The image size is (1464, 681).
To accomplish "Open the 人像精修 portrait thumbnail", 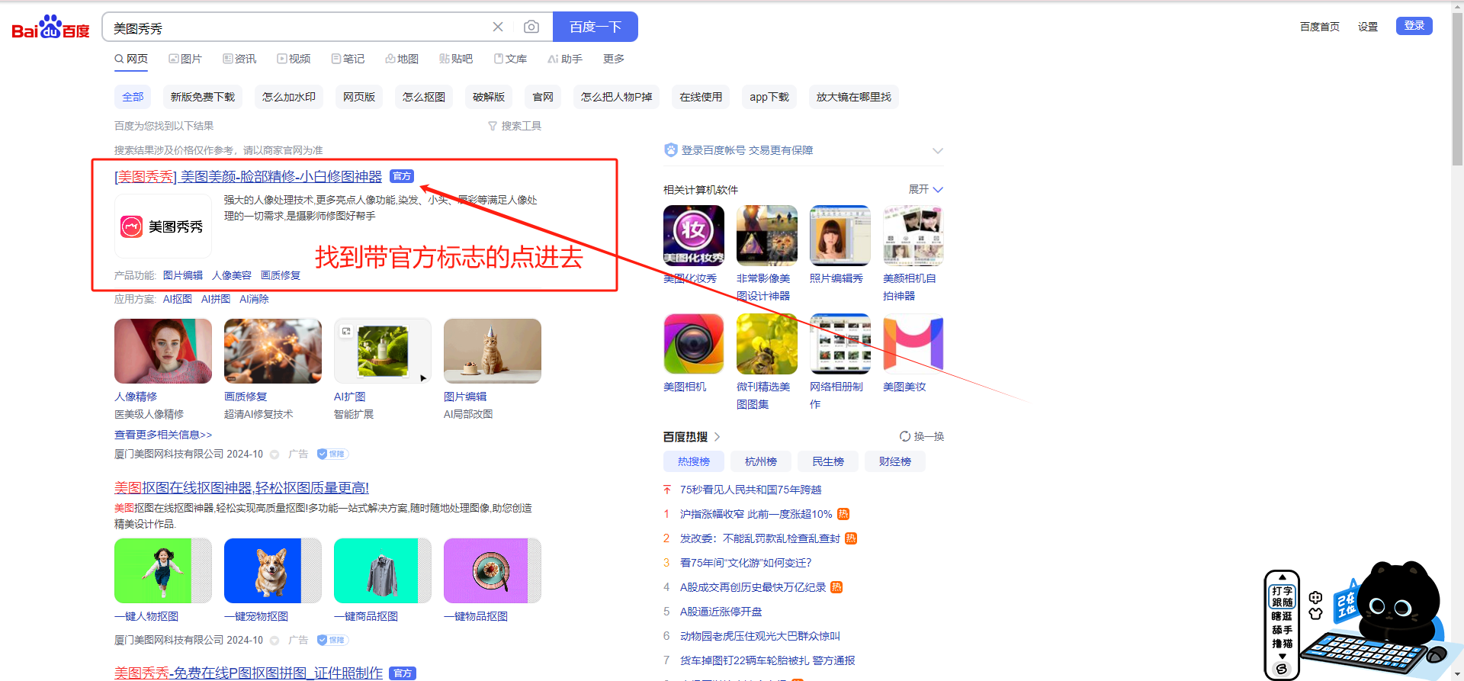I will (163, 351).
